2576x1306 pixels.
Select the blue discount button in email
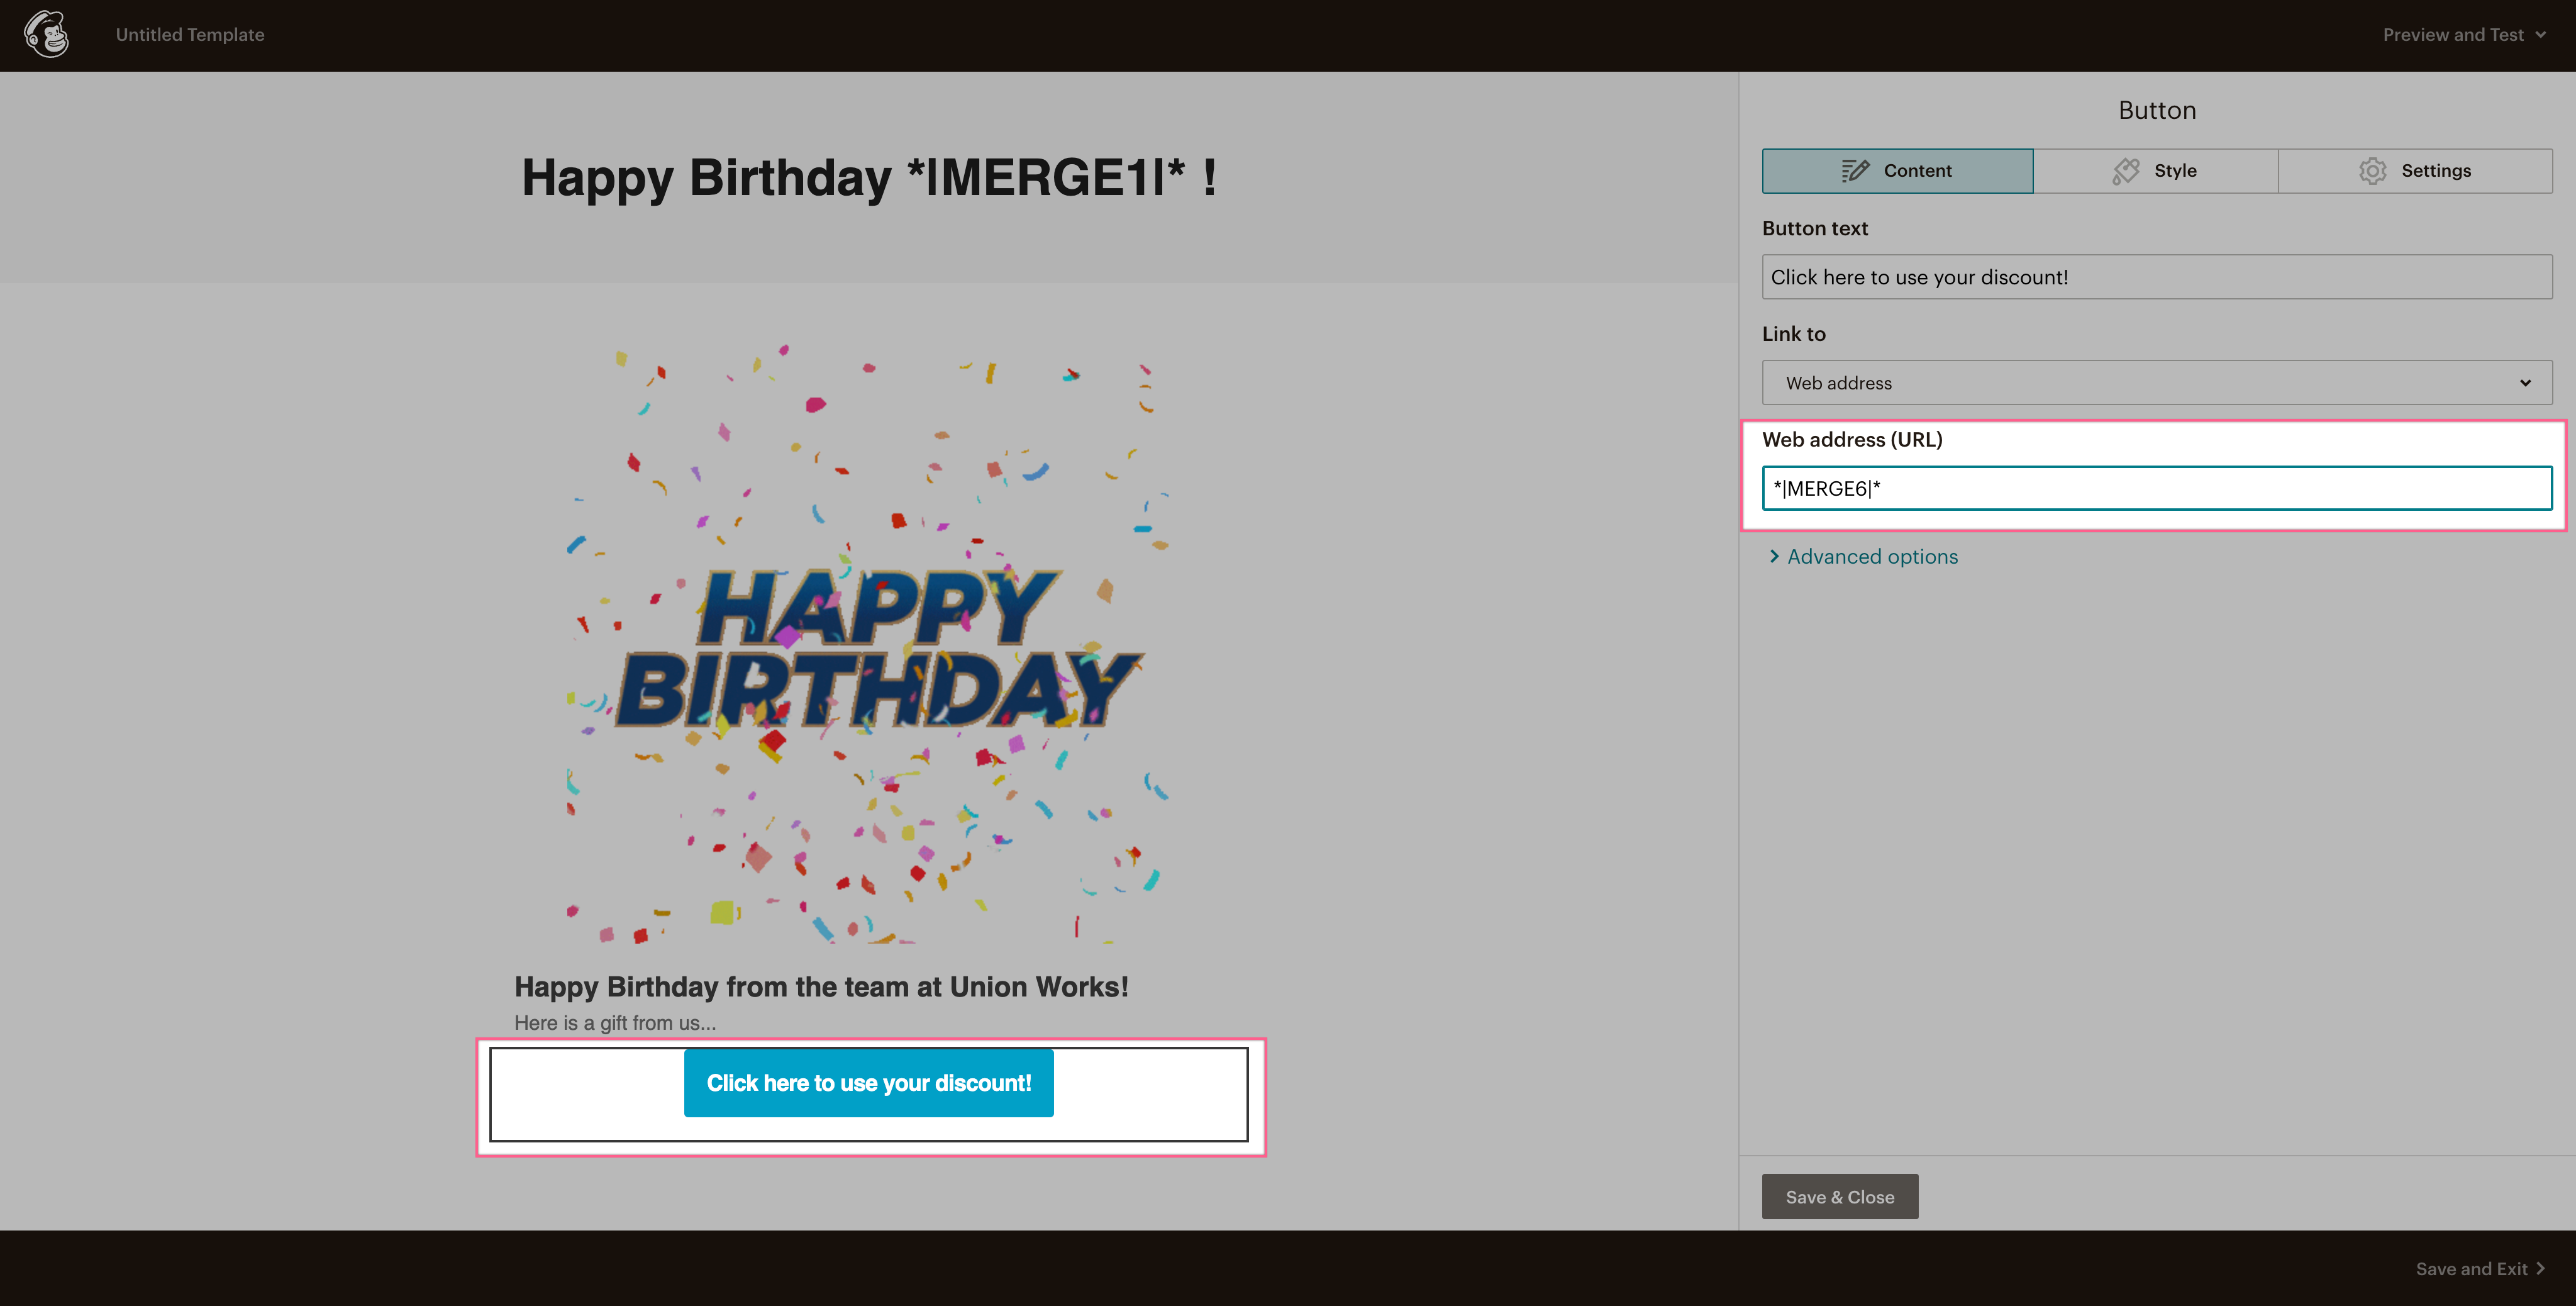click(x=868, y=1083)
